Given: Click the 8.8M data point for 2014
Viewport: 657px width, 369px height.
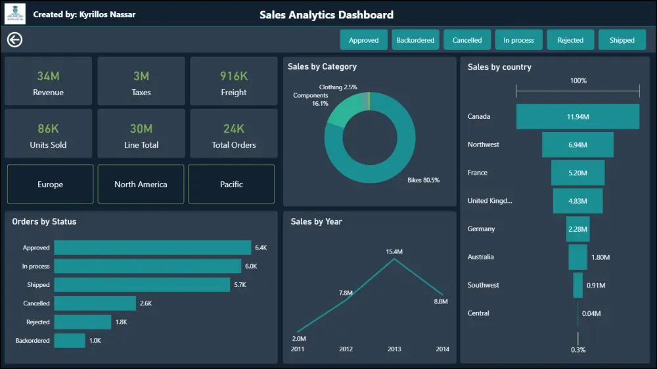Looking at the screenshot, I should 442,294.
